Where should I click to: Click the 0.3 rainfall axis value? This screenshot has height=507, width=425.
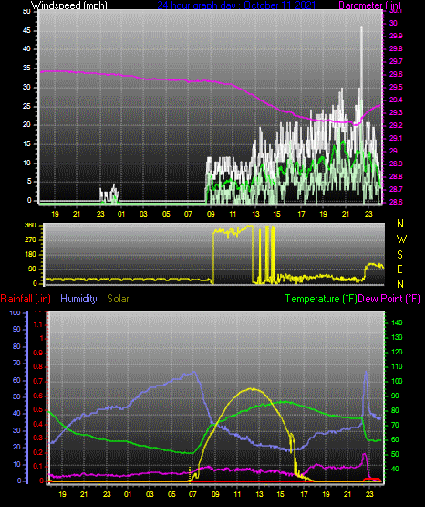38,438
